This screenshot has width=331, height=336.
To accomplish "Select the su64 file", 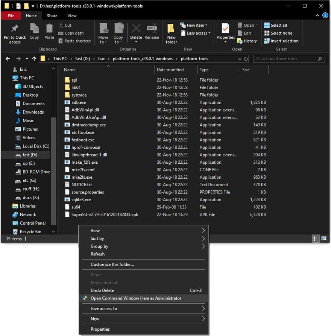I will tap(76, 207).
